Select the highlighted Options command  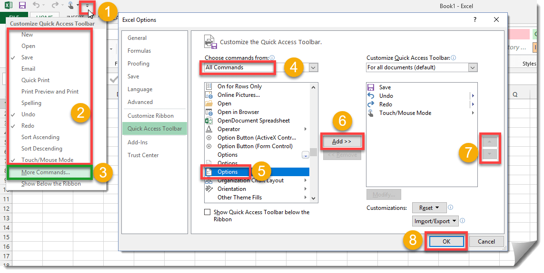tap(257, 172)
